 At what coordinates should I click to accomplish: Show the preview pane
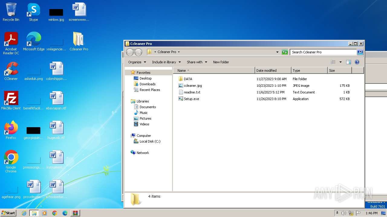click(x=349, y=62)
